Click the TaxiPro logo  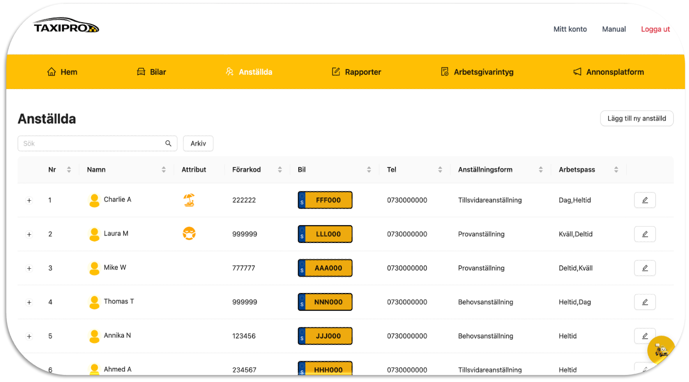[x=66, y=26]
